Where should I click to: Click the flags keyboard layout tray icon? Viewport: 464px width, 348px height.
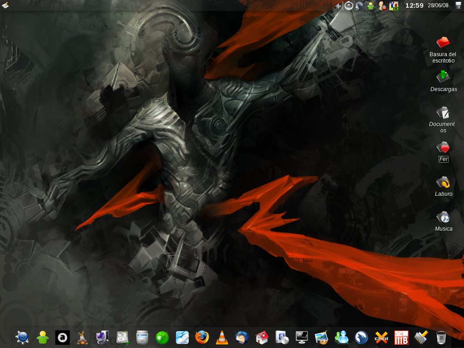[x=394, y=5]
